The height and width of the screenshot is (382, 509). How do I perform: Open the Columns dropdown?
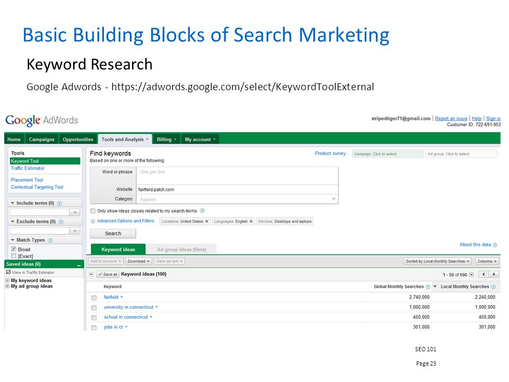tap(487, 262)
